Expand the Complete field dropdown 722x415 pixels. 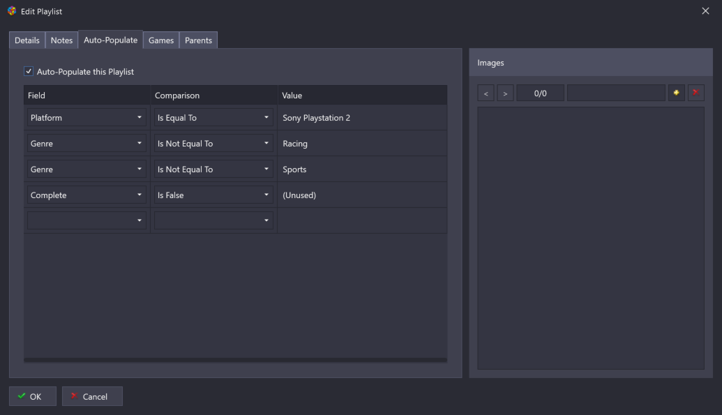pyautogui.click(x=87, y=195)
